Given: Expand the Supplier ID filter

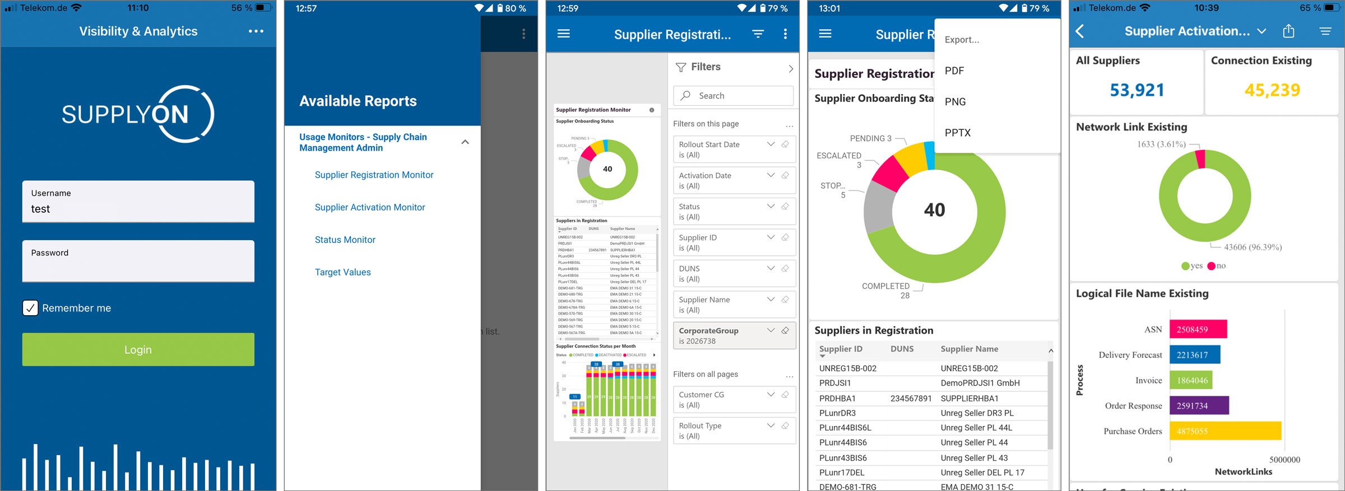Looking at the screenshot, I should [x=771, y=237].
